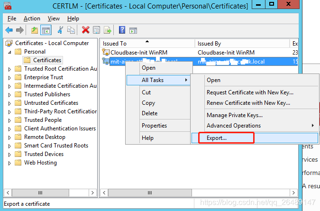Expand Trusted Root Certification Authorities node
The height and width of the screenshot is (211, 320).
(9, 69)
